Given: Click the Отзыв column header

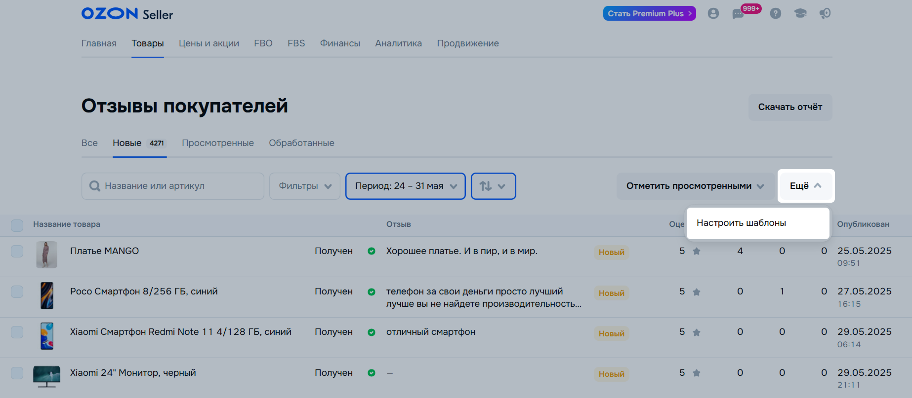Looking at the screenshot, I should 399,224.
